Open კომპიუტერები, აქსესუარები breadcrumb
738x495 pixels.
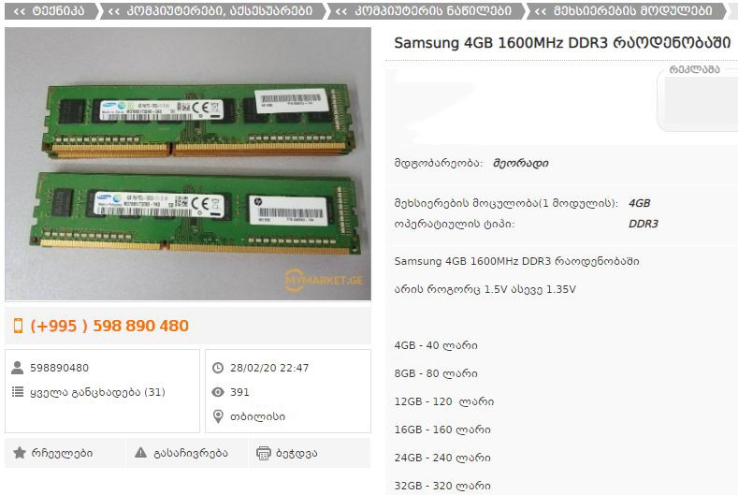(x=211, y=11)
